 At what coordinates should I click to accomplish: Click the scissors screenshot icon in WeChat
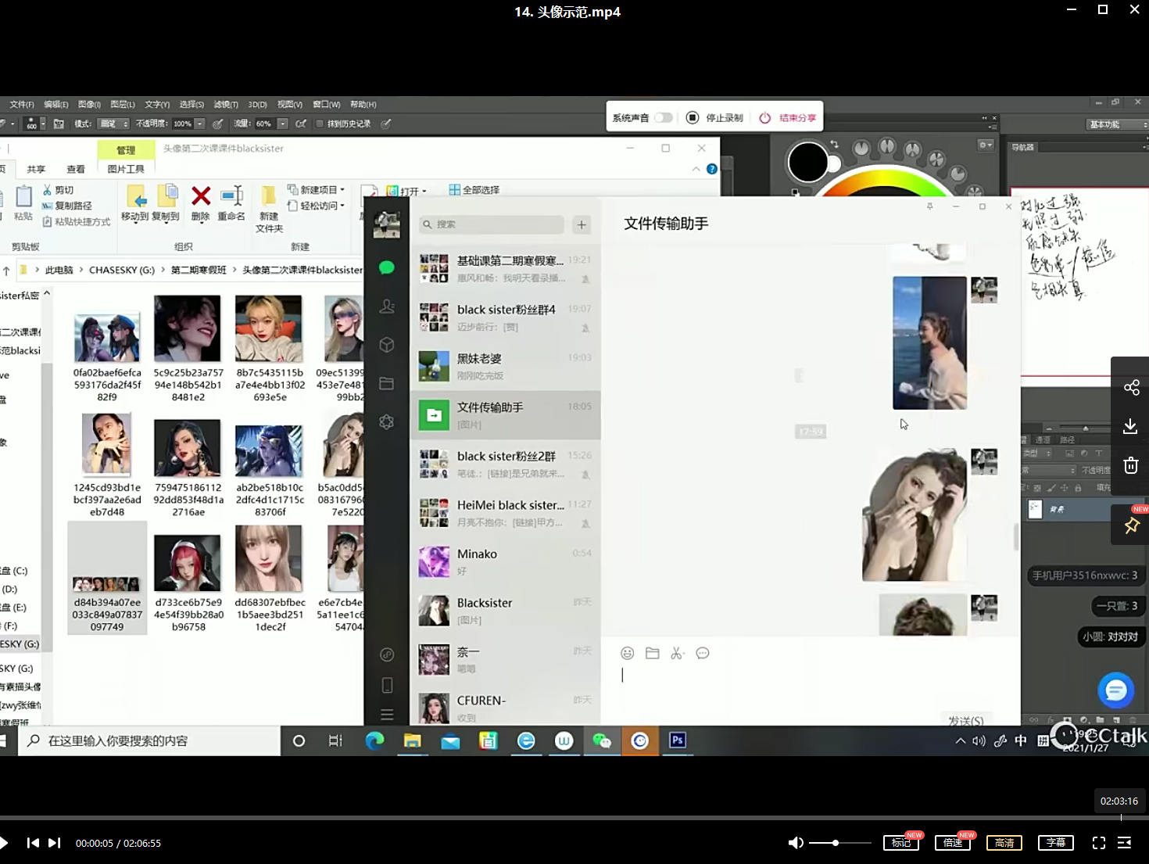click(x=677, y=653)
